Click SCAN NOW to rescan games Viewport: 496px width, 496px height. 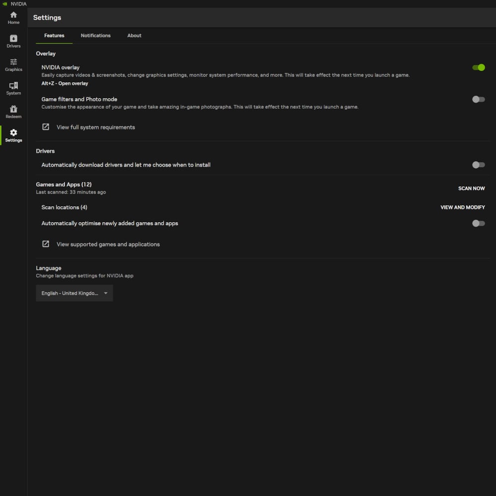[471, 188]
